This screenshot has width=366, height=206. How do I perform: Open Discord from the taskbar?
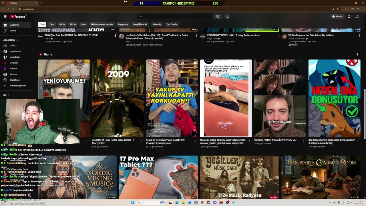tap(215, 203)
